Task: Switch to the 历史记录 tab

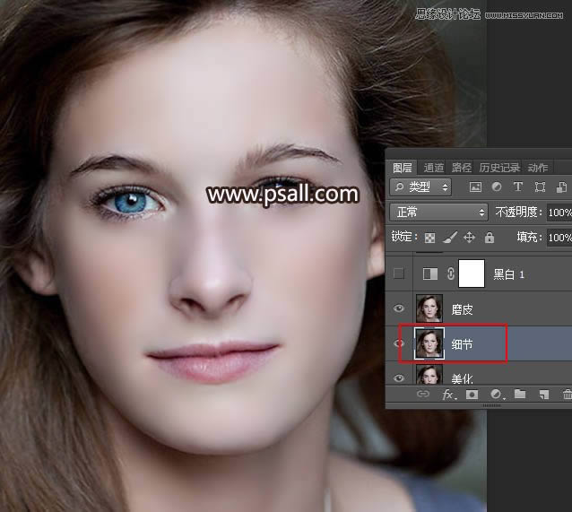Action: pos(498,168)
